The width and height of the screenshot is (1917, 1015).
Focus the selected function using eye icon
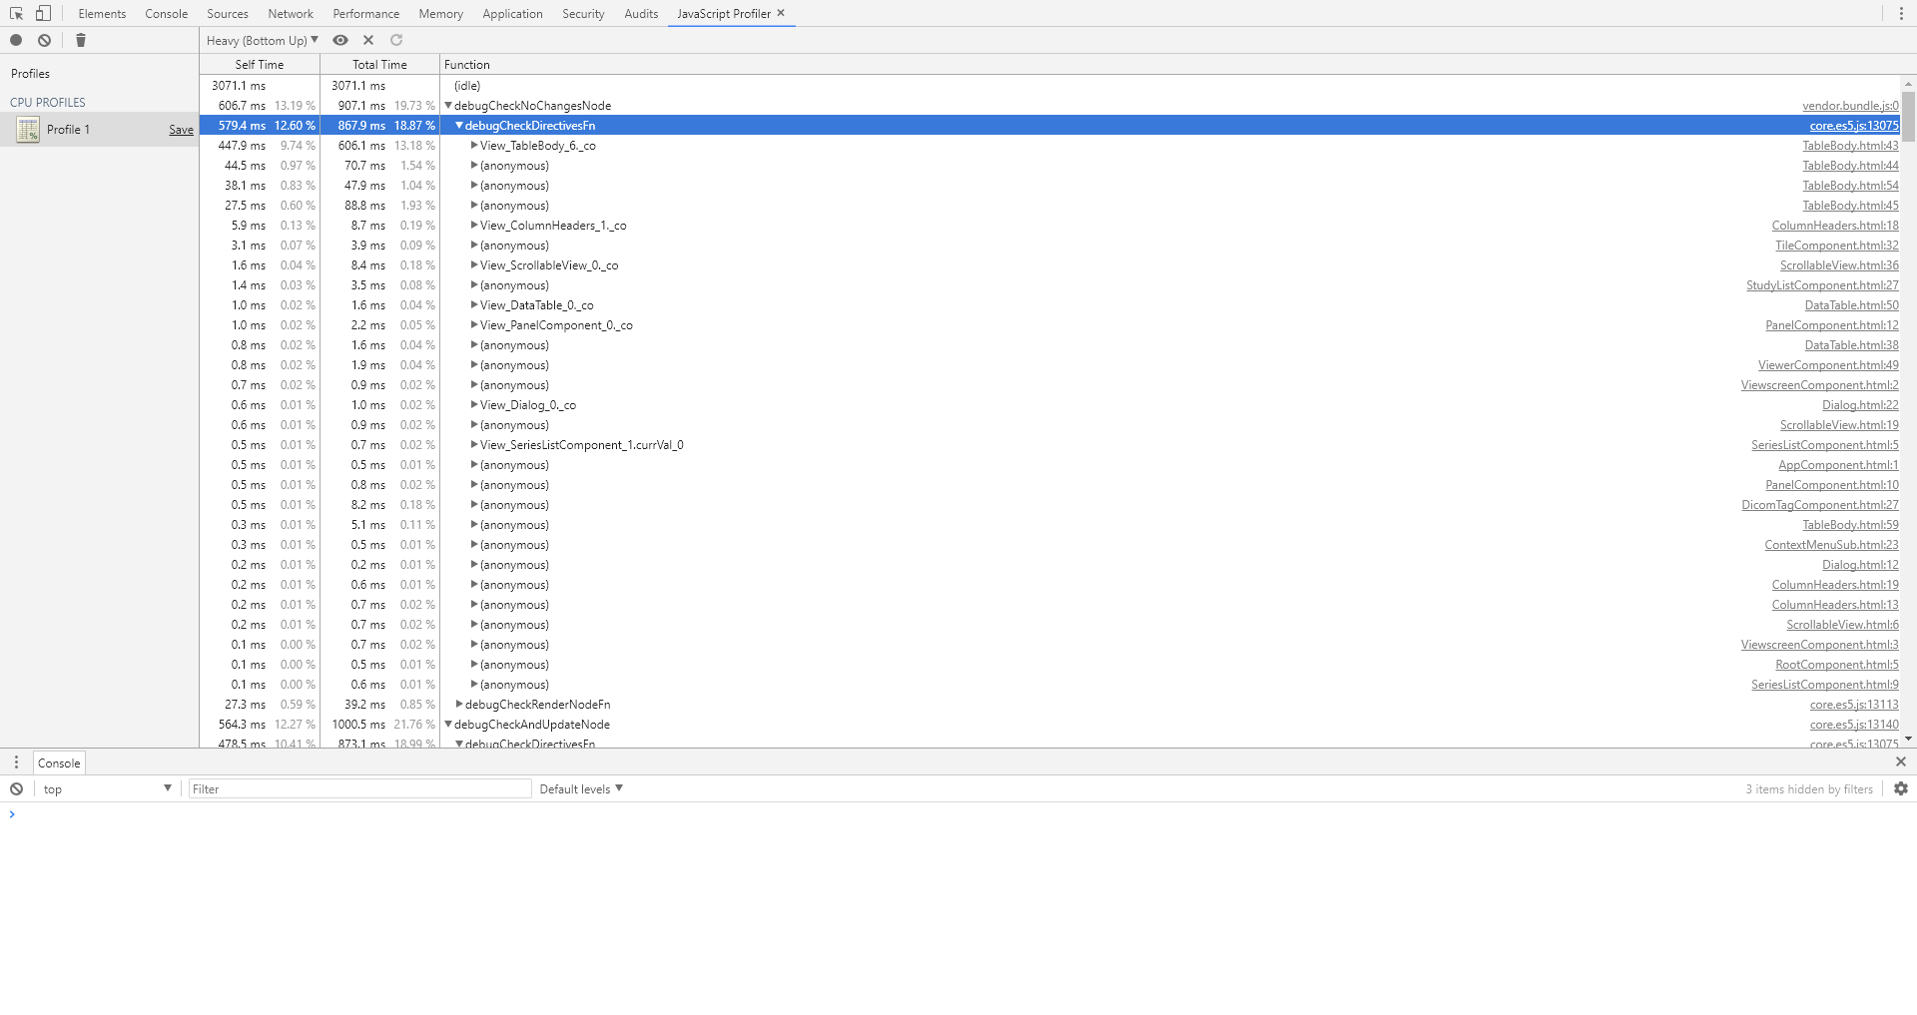click(x=339, y=40)
